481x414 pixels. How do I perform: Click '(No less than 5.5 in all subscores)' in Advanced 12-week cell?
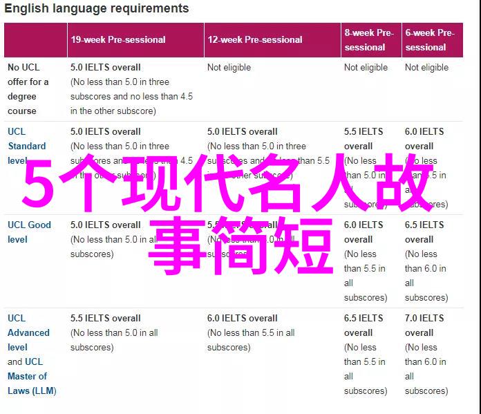click(251, 340)
